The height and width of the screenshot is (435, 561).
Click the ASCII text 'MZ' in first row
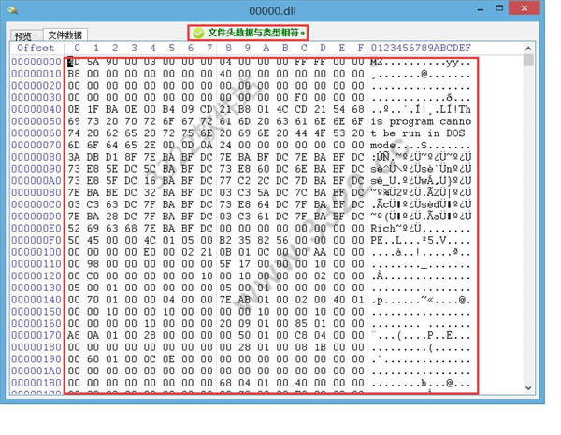click(377, 63)
